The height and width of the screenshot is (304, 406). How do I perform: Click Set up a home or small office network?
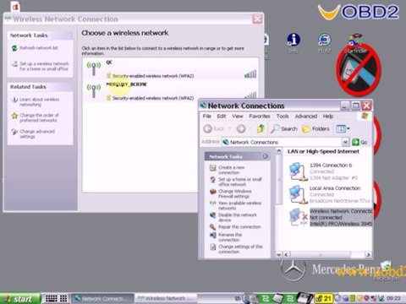(x=236, y=182)
